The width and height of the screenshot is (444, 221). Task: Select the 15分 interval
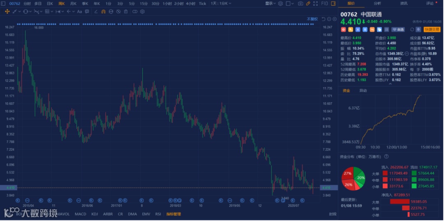(x=143, y=3)
